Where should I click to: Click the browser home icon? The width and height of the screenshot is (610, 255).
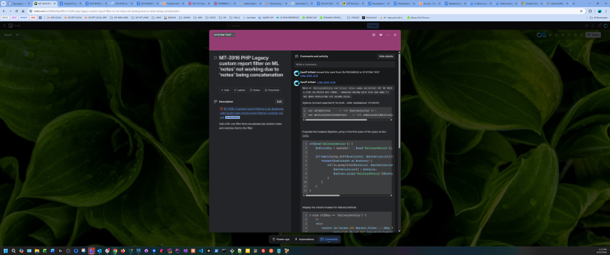pos(23,11)
